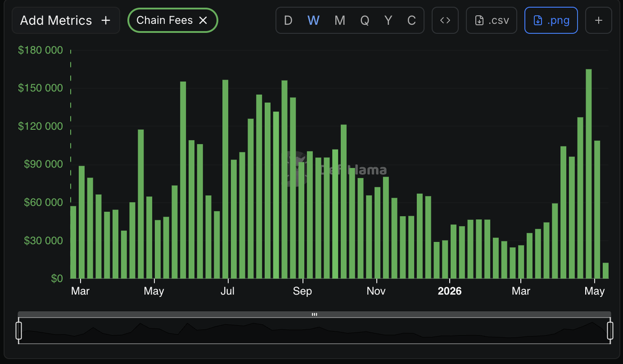Select the Chain Fees metric chip

point(172,21)
